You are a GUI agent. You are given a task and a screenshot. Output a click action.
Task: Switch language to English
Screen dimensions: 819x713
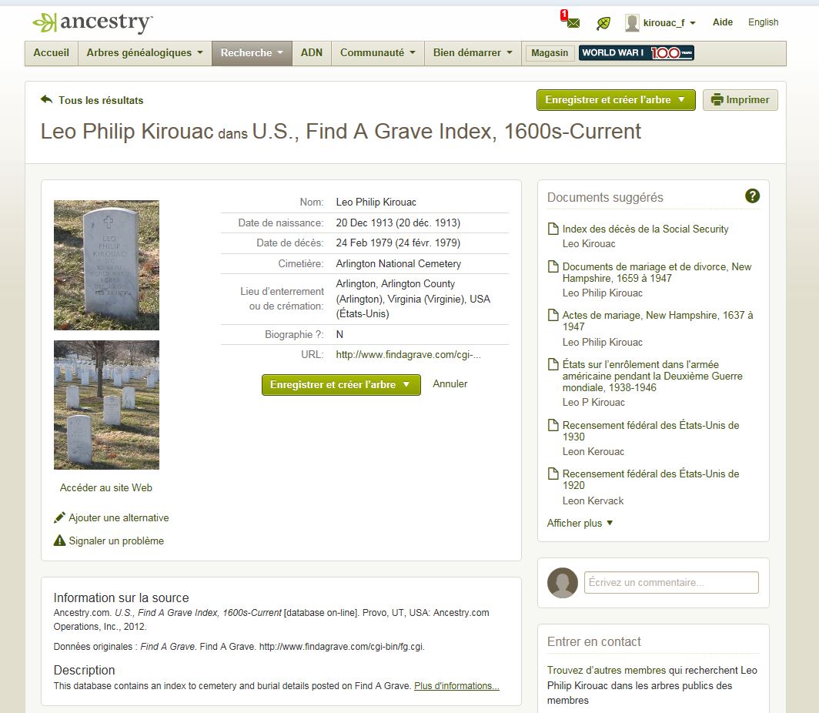[763, 22]
